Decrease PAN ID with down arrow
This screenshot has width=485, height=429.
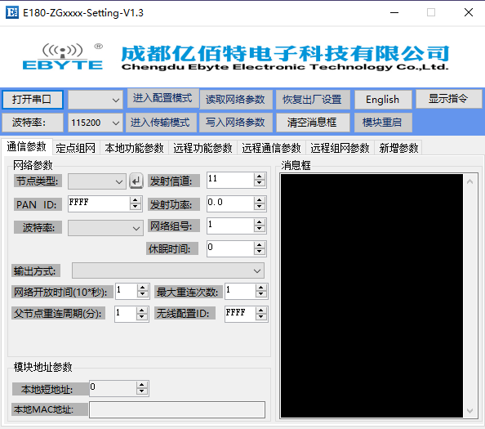tap(136, 207)
